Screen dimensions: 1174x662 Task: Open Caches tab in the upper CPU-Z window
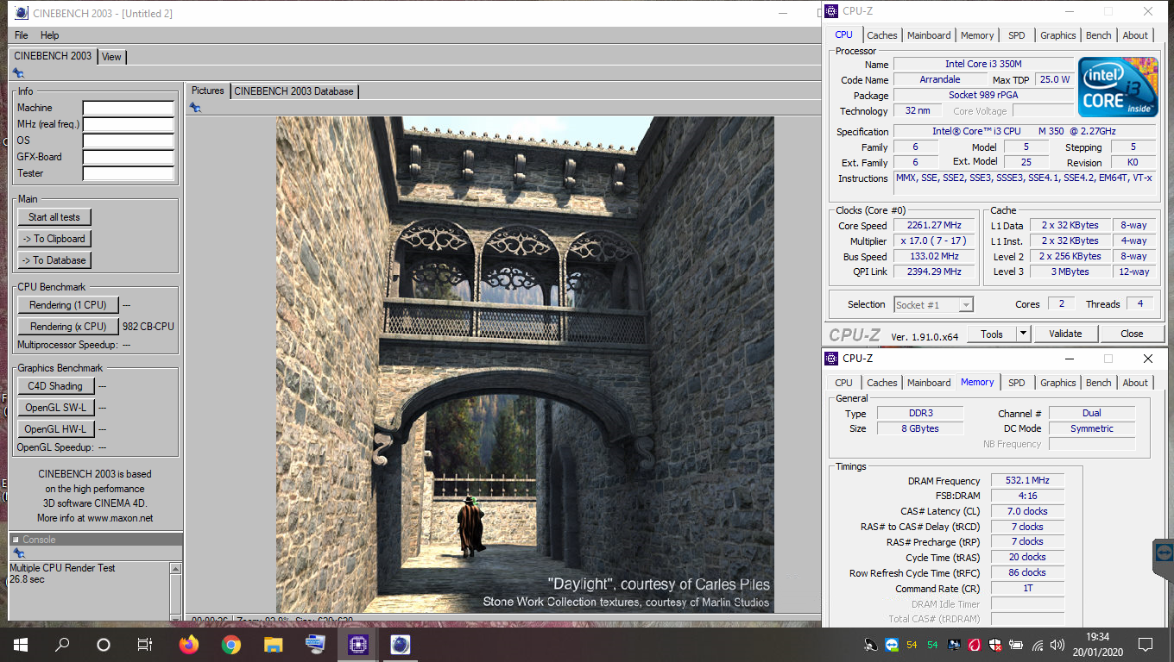tap(882, 35)
